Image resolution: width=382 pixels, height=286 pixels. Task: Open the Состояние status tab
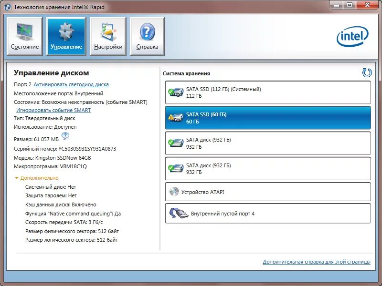[25, 37]
